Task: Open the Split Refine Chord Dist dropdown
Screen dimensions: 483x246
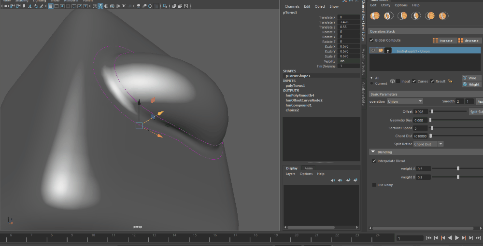Action: click(x=428, y=144)
